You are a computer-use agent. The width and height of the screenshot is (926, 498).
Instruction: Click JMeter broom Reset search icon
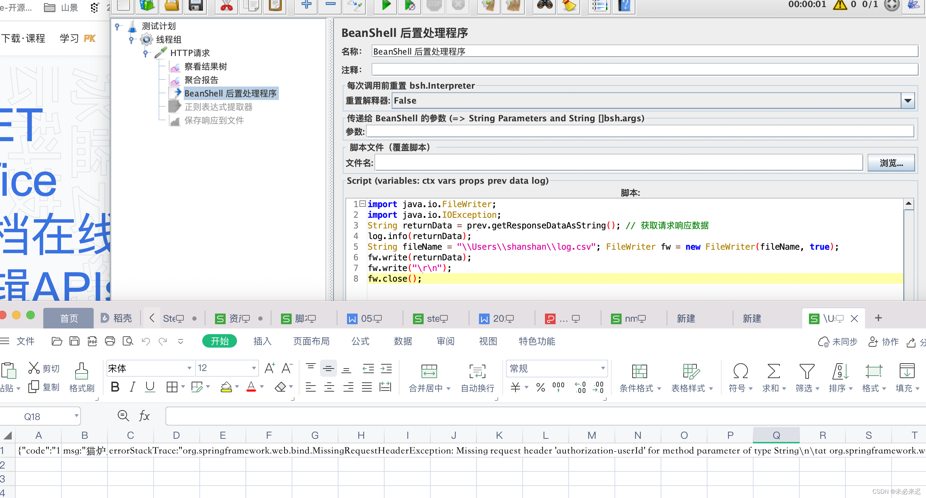point(569,6)
